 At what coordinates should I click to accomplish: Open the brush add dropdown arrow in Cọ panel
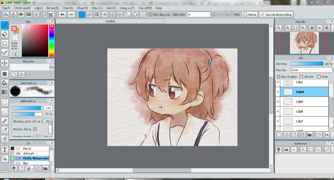[32, 169]
